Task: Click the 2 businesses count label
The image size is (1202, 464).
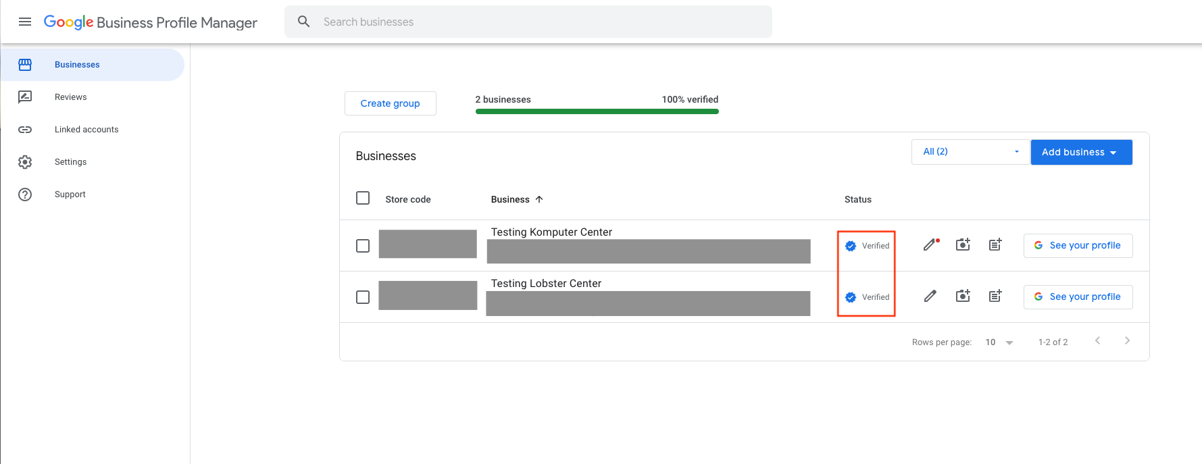Action: coord(503,99)
